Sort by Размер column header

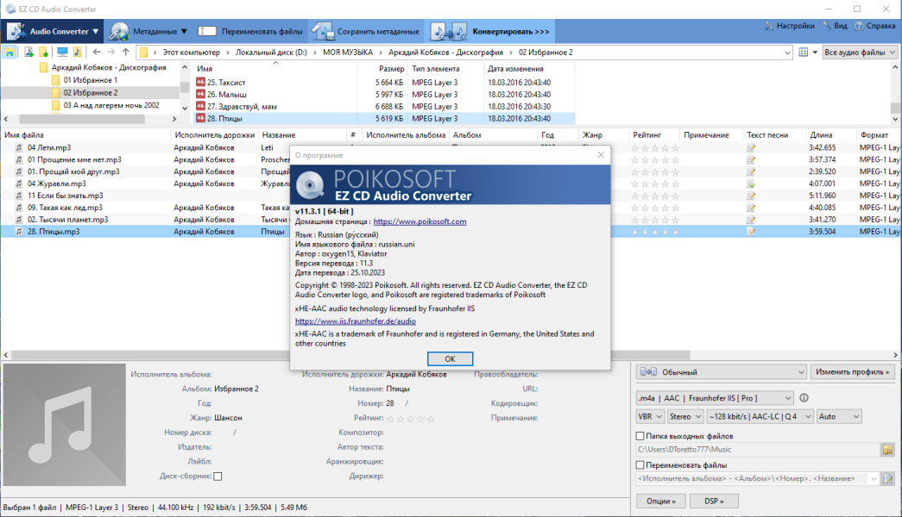click(x=391, y=68)
